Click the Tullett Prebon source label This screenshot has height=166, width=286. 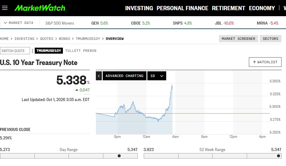pyautogui.click(x=81, y=51)
